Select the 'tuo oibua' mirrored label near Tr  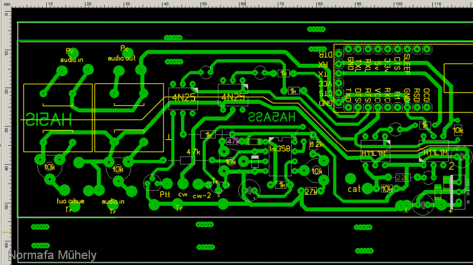coord(70,201)
